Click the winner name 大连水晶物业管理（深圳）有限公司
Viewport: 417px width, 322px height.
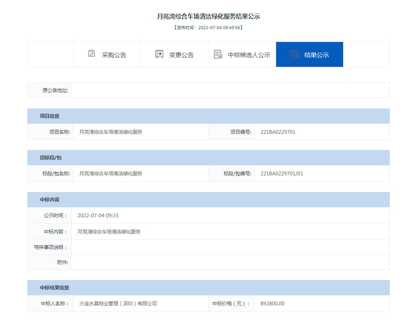coord(118,303)
